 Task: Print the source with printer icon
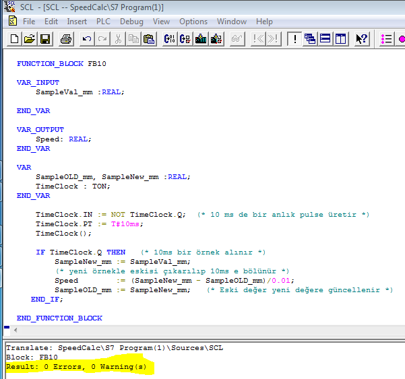[x=66, y=39]
